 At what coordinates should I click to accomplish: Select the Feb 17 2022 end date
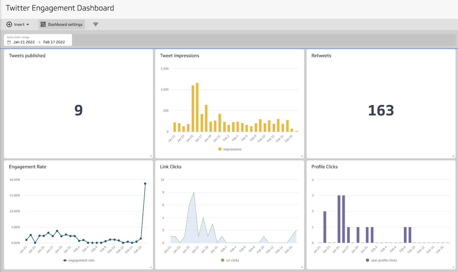(54, 42)
